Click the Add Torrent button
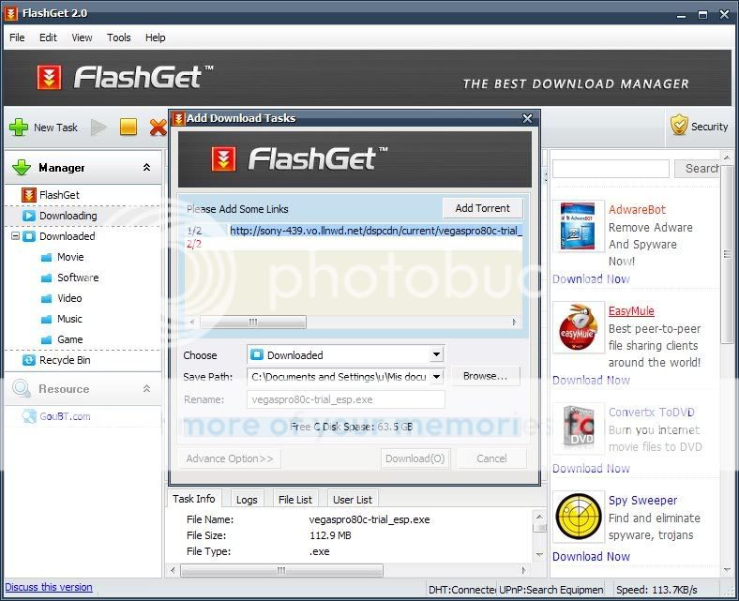The width and height of the screenshot is (739, 601). [x=483, y=208]
